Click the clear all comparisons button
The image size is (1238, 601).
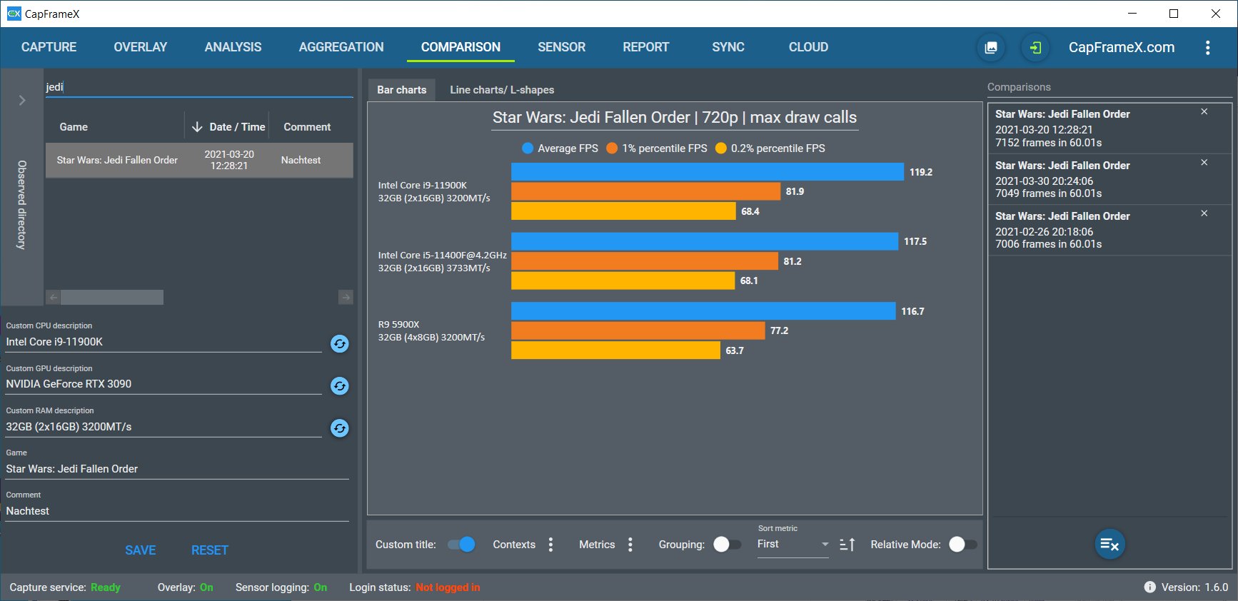pyautogui.click(x=1109, y=545)
